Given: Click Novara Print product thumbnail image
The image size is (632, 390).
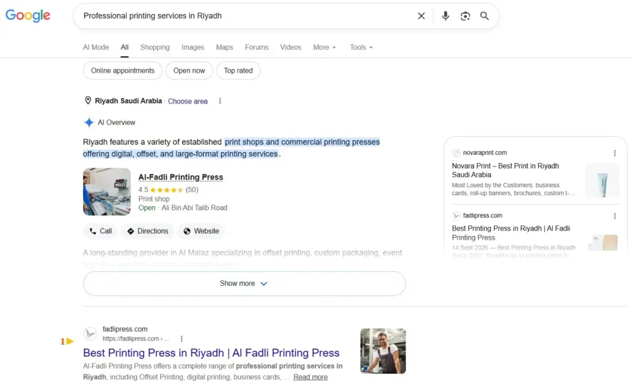Looking at the screenshot, I should click(x=602, y=181).
